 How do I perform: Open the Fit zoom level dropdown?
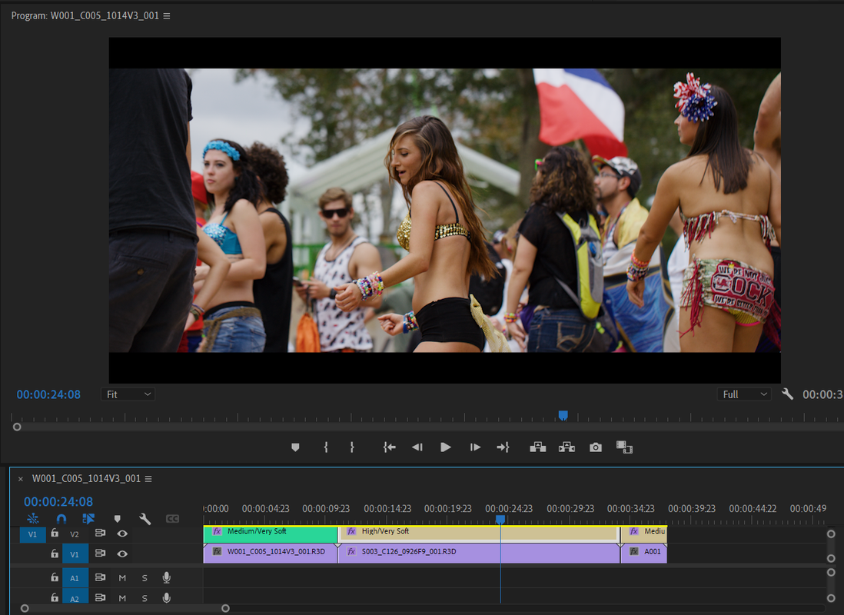point(128,394)
